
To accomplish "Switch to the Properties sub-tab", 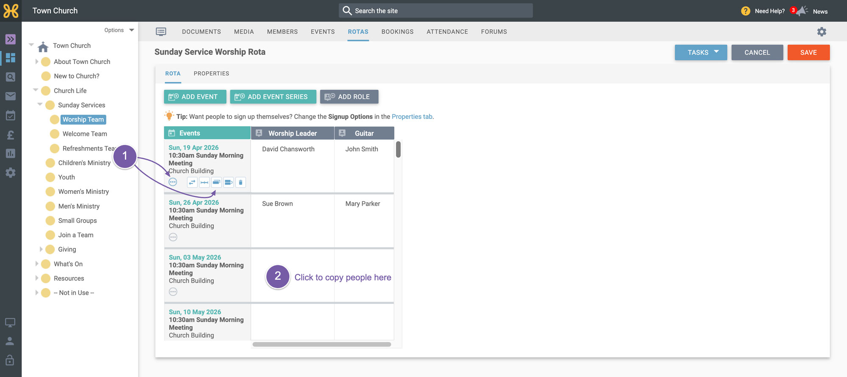I will [x=211, y=74].
